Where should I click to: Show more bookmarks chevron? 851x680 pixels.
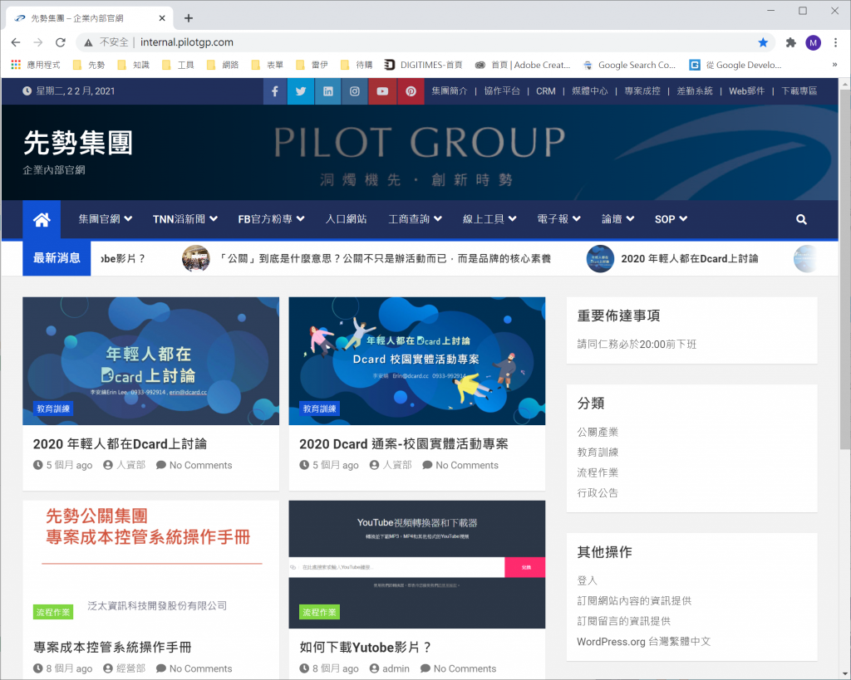(x=834, y=65)
